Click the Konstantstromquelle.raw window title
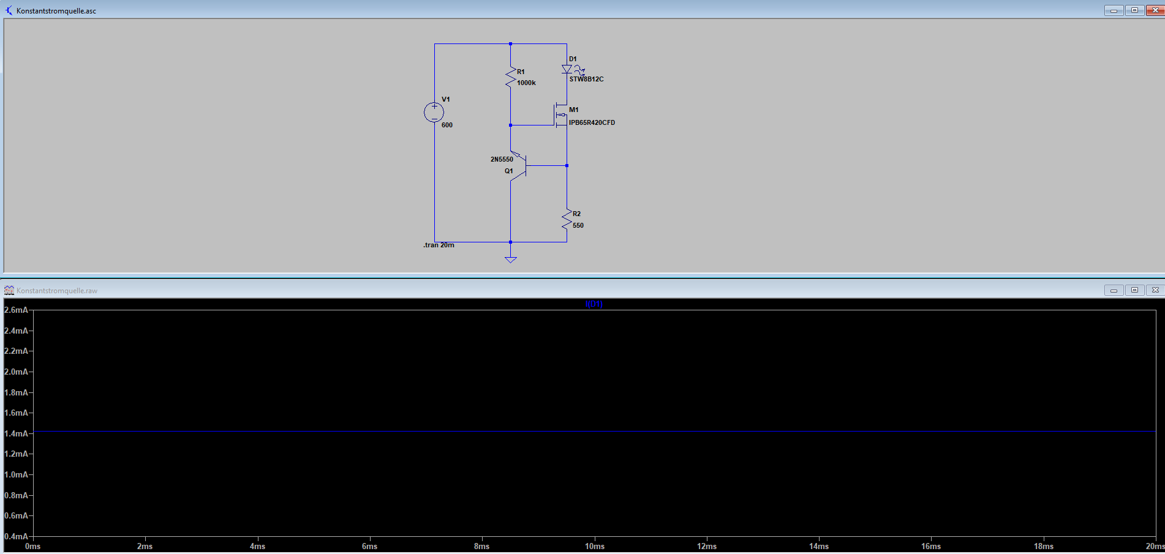1165x554 pixels. 57,291
